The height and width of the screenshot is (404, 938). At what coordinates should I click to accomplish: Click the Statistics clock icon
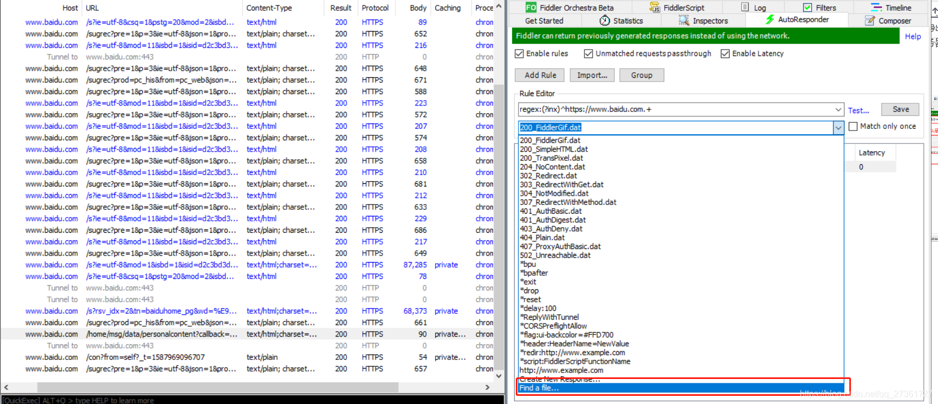tap(604, 21)
